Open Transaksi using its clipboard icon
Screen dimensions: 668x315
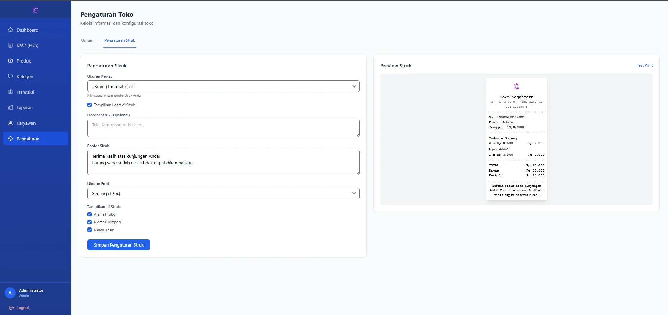pyautogui.click(x=10, y=92)
